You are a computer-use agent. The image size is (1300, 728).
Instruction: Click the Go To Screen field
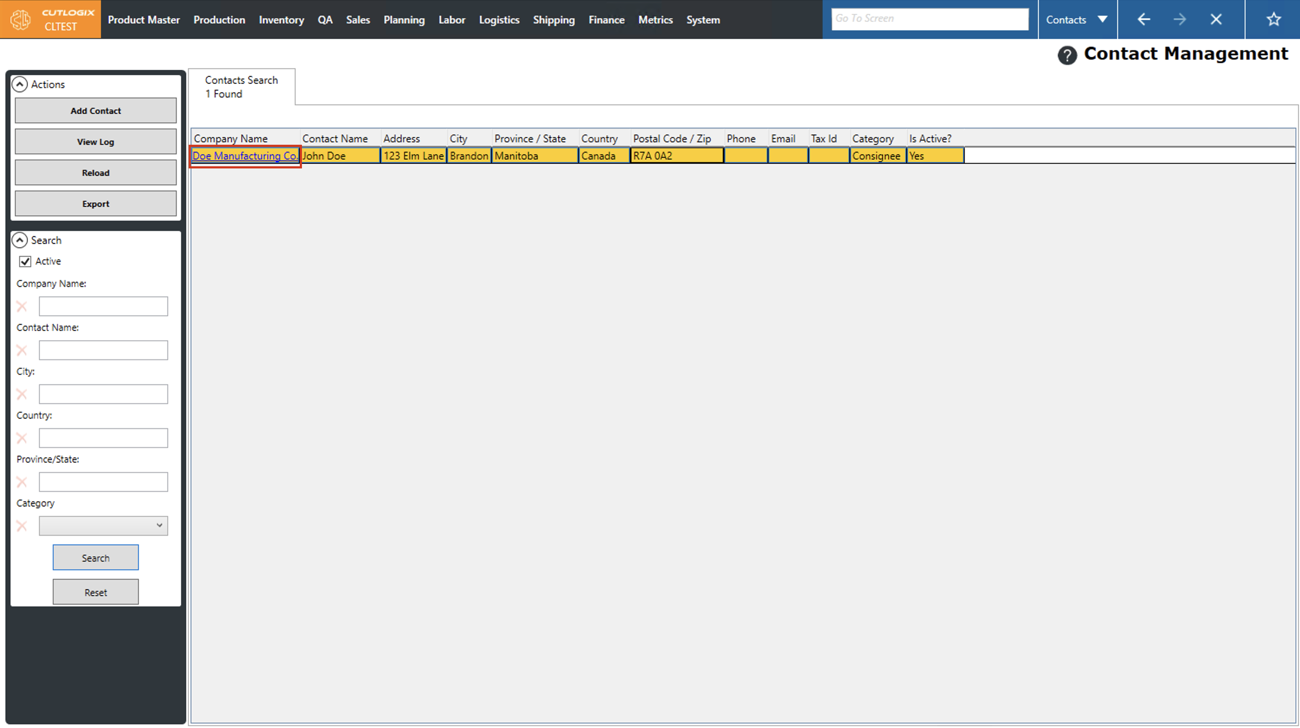click(930, 19)
